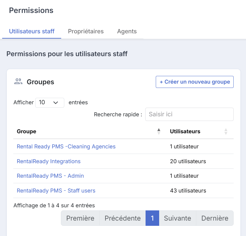The height and width of the screenshot is (236, 246).
Task: Switch to Propriétaires tab
Action: 86,31
